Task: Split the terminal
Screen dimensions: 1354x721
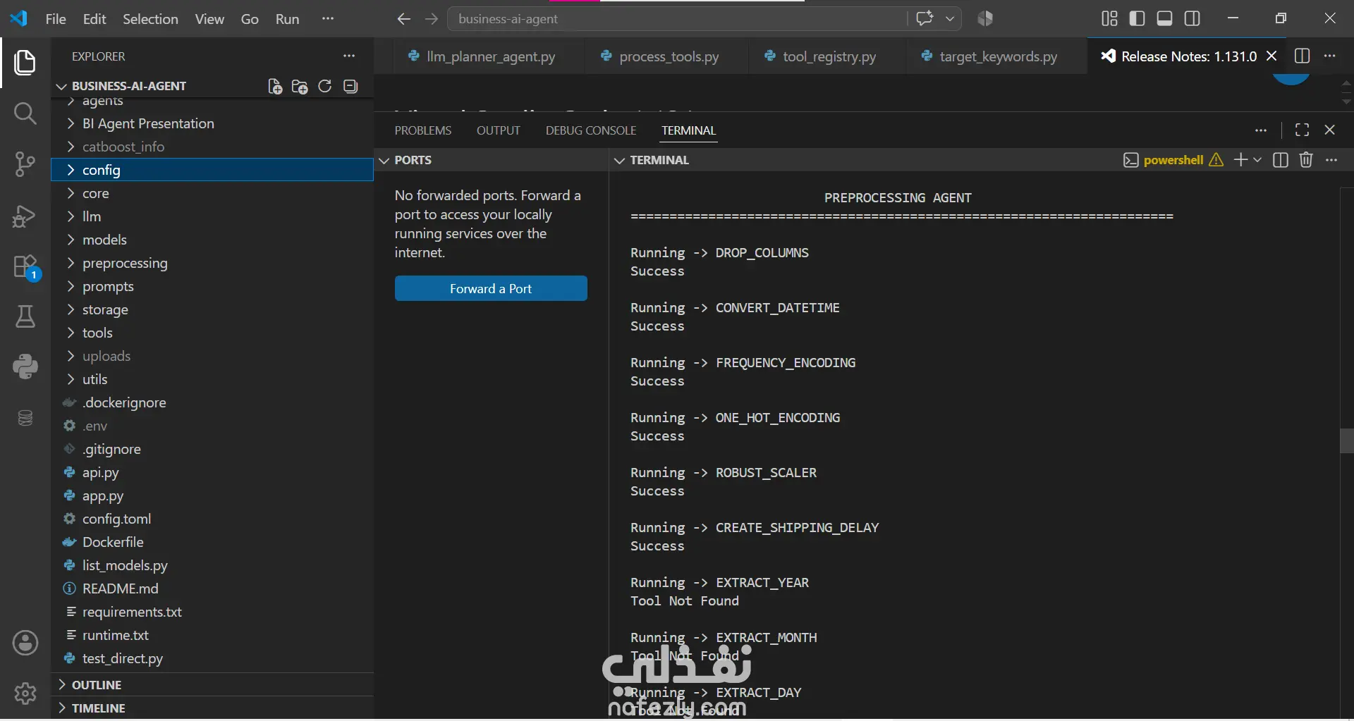Action: click(x=1281, y=160)
